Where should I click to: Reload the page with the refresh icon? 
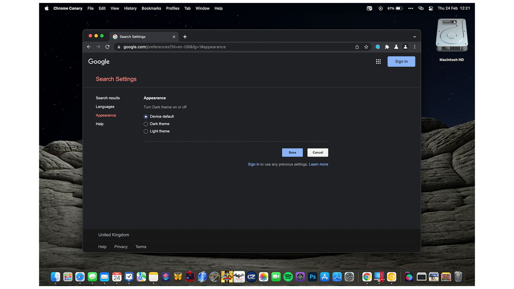coord(107,47)
